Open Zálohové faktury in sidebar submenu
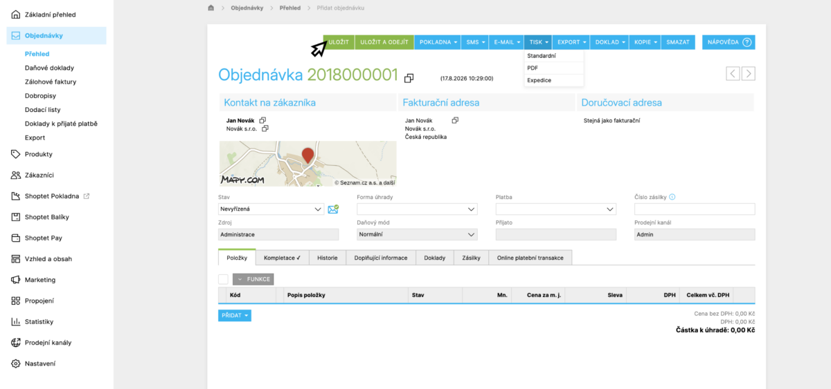 pyautogui.click(x=51, y=82)
